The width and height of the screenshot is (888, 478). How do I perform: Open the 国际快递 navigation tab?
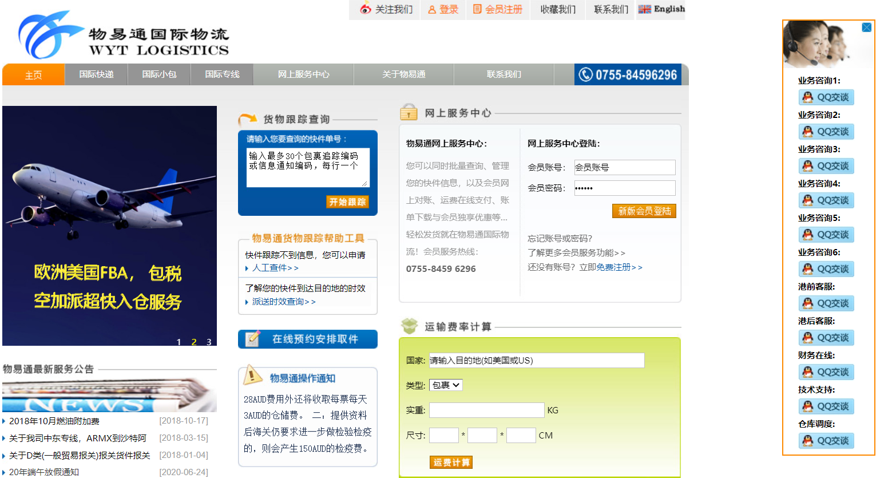tap(96, 74)
